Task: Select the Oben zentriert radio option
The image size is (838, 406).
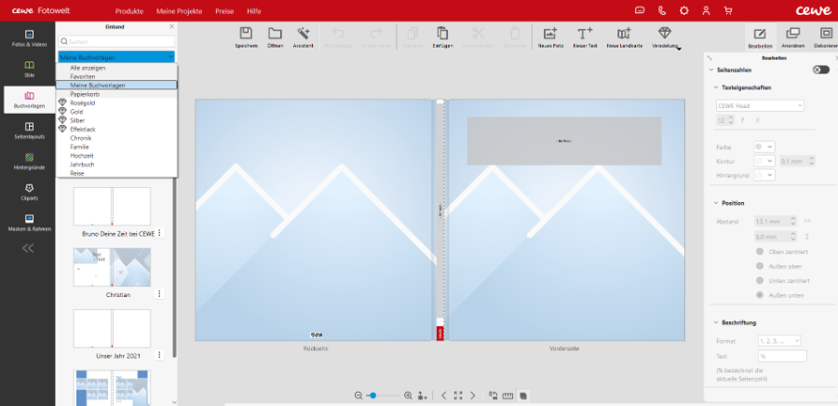Action: 759,251
